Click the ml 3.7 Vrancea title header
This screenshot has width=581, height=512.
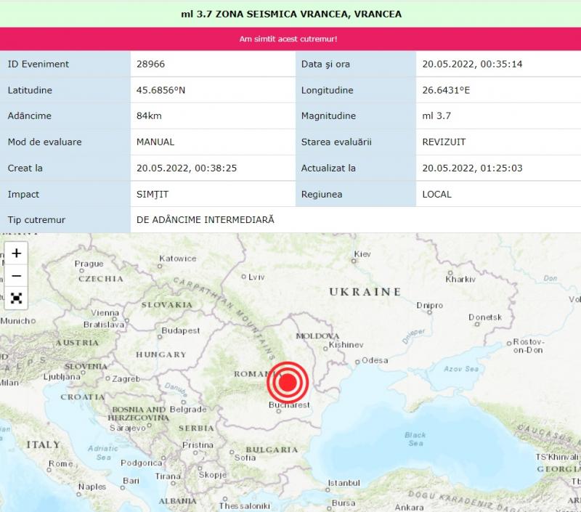pos(291,14)
